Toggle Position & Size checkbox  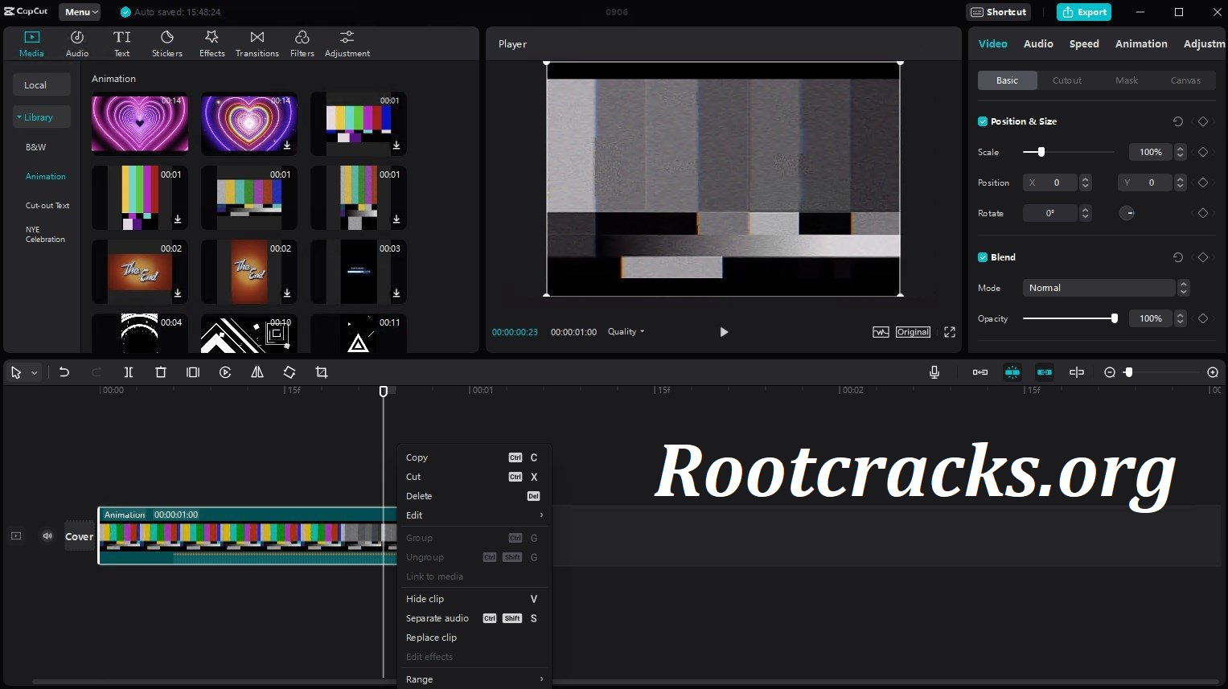[983, 121]
